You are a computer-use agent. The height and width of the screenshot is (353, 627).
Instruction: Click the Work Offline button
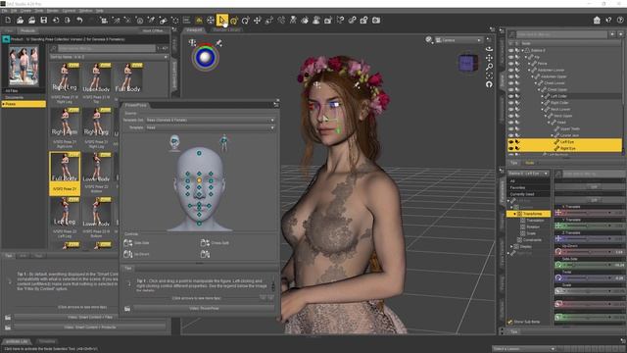[153, 30]
